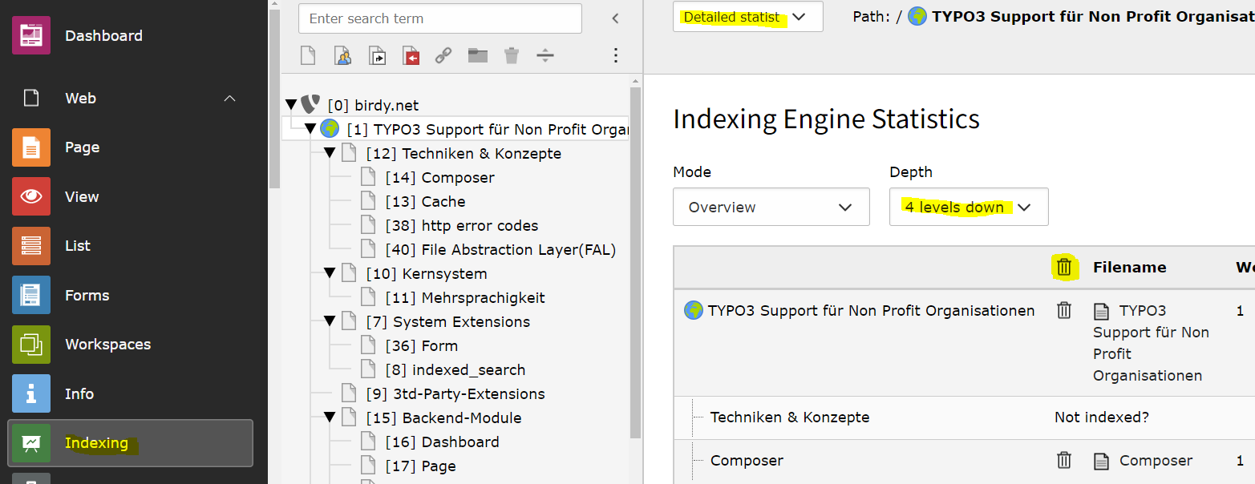Viewport: 1255px width, 484px height.
Task: Click the trash icon in table header
Action: click(x=1064, y=267)
